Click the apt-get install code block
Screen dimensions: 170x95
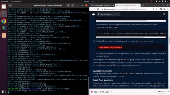tap(131, 33)
